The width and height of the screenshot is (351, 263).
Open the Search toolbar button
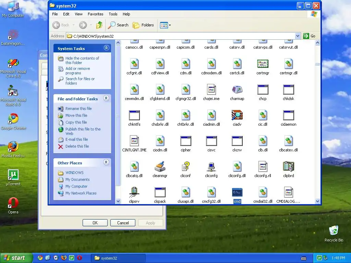(118, 25)
